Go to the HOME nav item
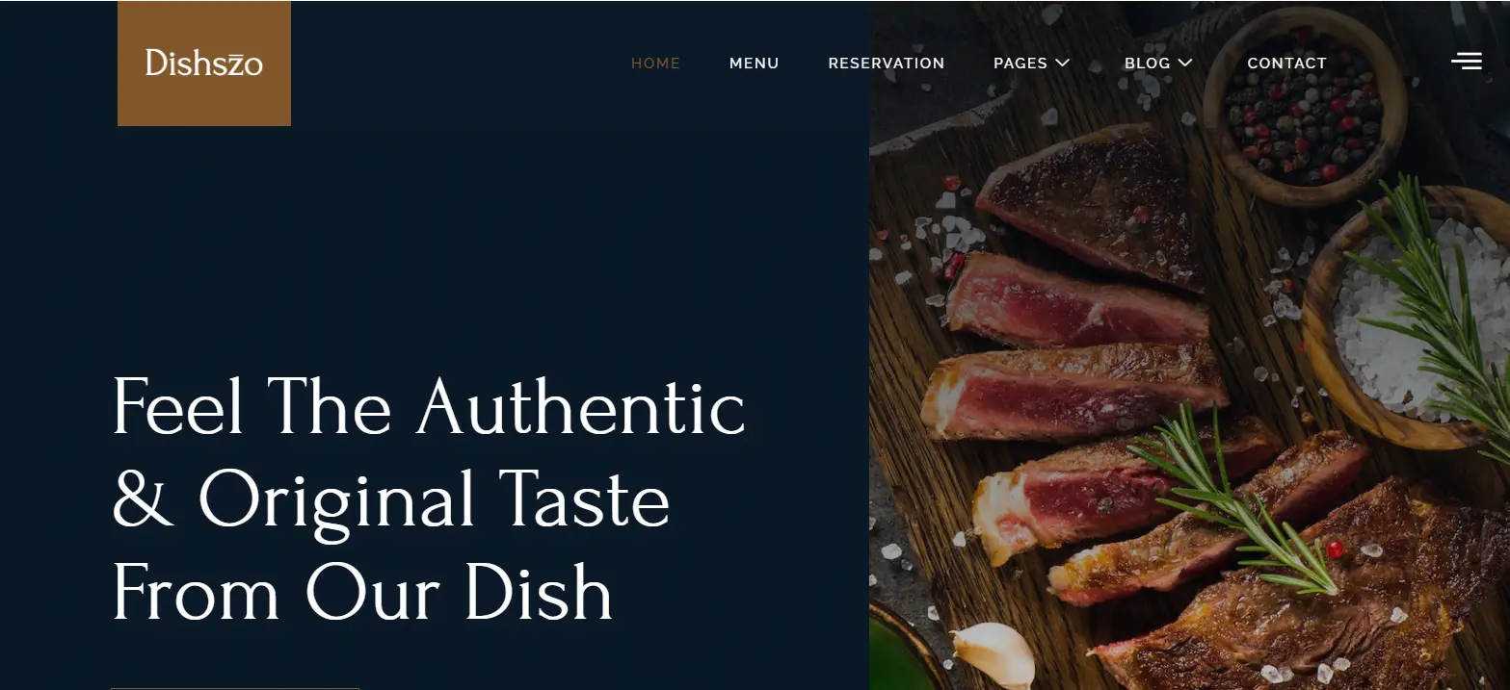 click(x=655, y=63)
